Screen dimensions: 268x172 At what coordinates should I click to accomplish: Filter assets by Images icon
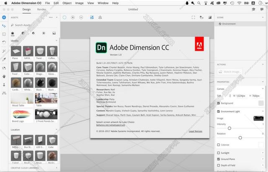[54, 33]
